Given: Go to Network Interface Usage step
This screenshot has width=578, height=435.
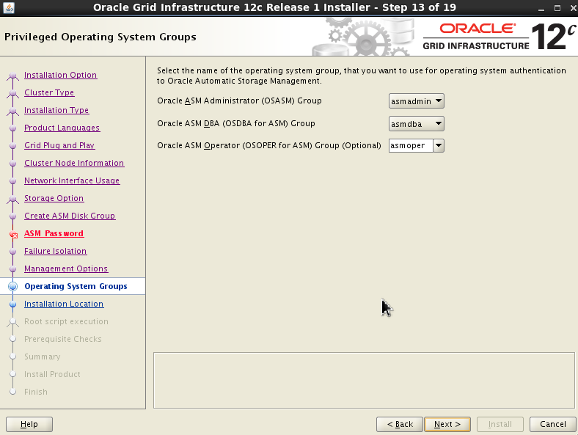Looking at the screenshot, I should pyautogui.click(x=72, y=180).
